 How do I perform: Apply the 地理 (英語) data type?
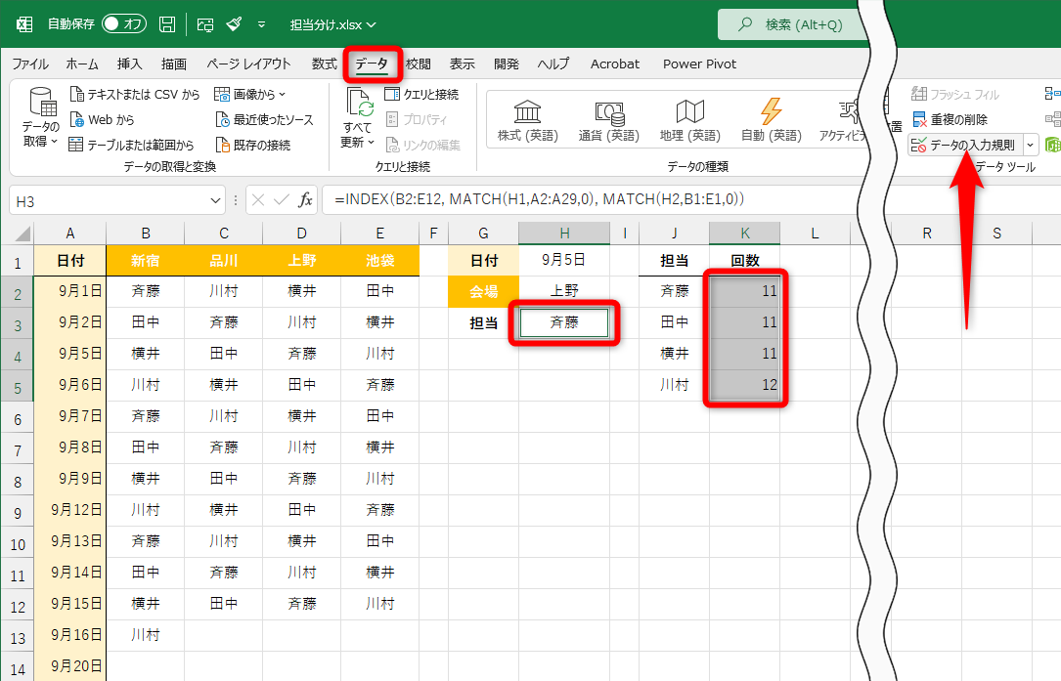(690, 119)
